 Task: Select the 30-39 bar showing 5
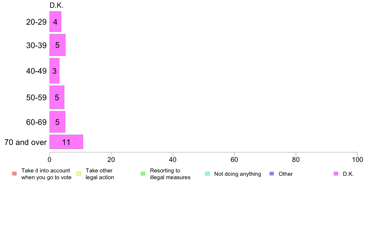(57, 45)
